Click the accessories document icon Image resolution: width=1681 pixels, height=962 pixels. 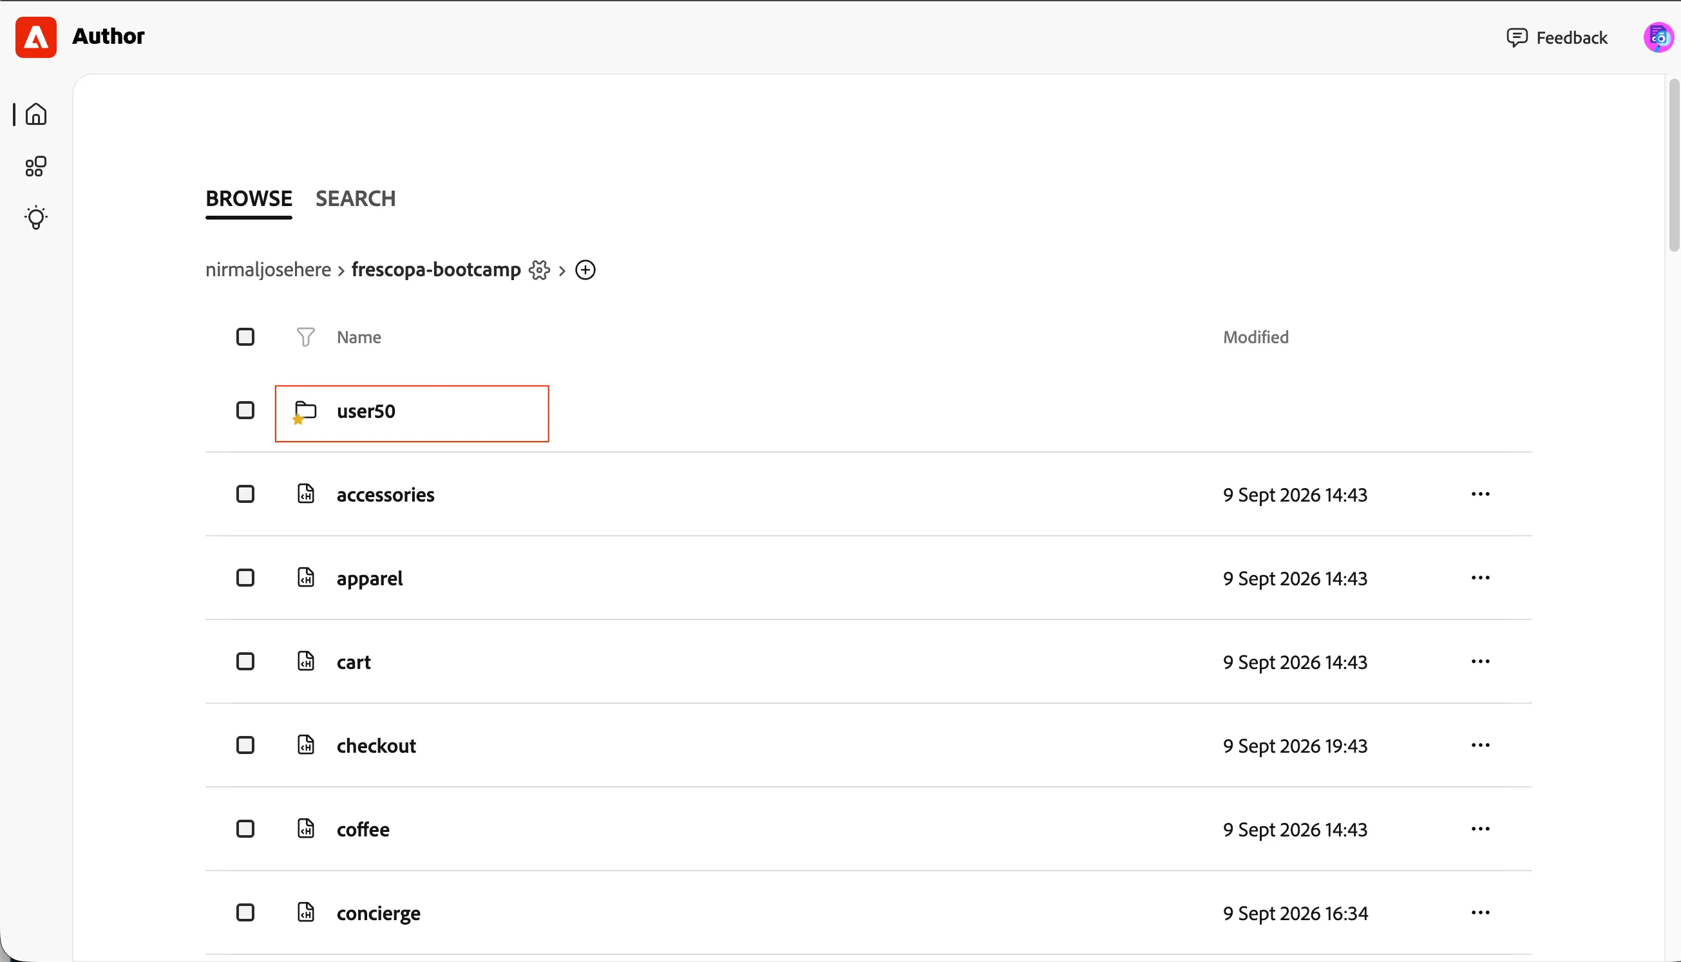pyautogui.click(x=305, y=493)
